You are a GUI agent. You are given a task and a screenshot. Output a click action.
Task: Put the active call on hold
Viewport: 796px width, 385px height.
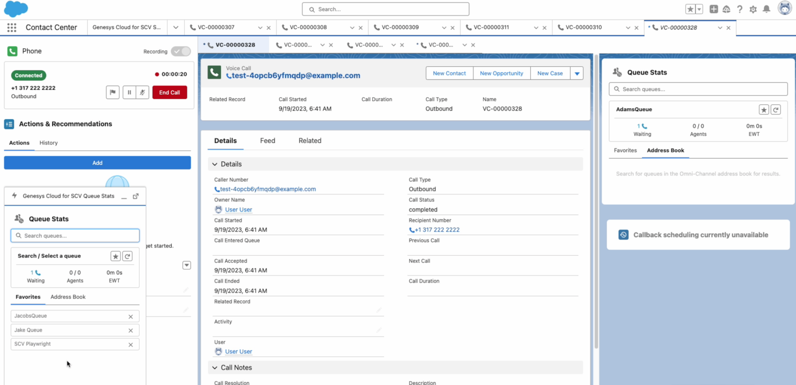[129, 92]
